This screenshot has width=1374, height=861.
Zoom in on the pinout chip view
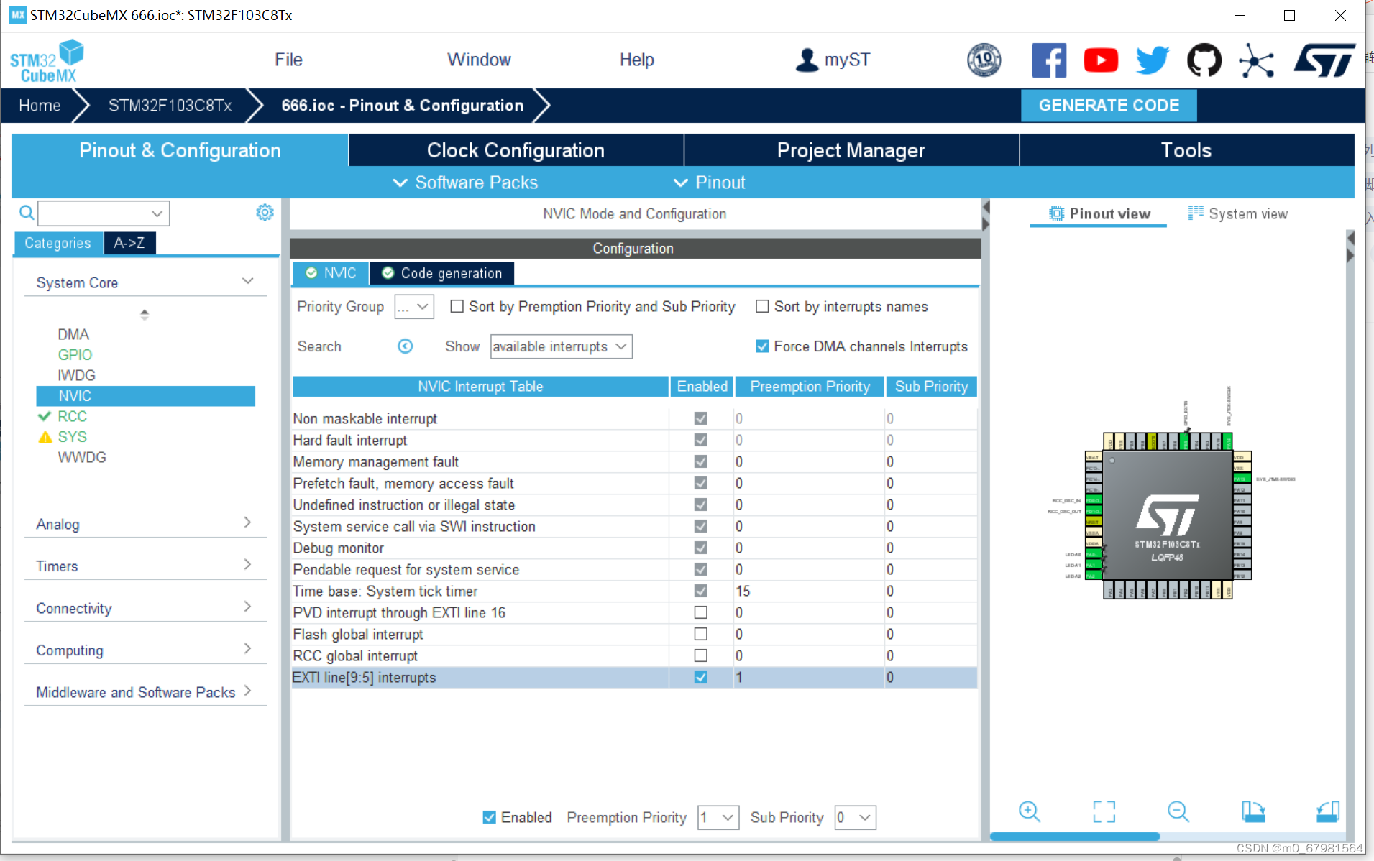click(x=1030, y=811)
